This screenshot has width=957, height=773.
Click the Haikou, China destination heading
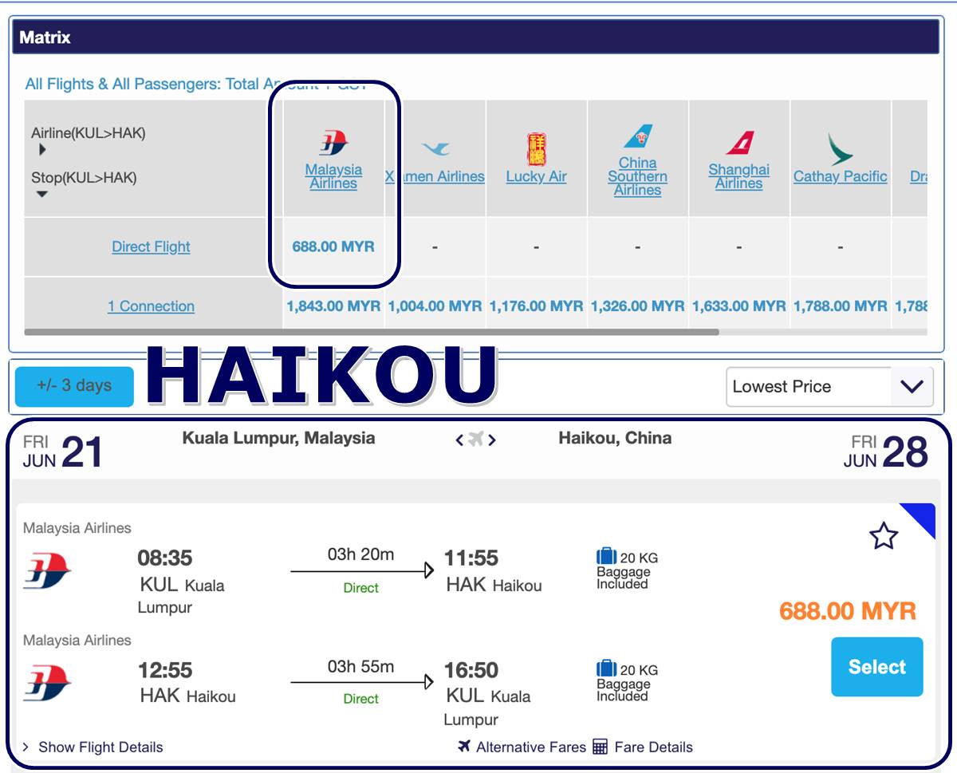[x=615, y=438]
